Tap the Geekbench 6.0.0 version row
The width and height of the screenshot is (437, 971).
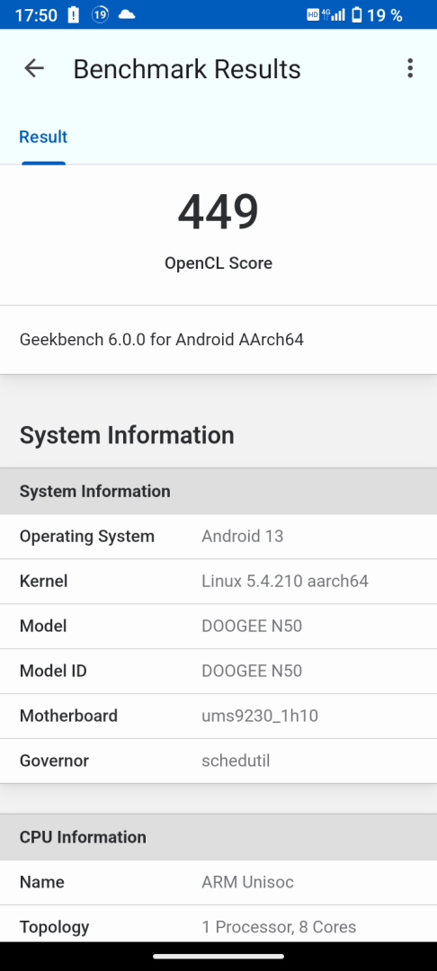[x=218, y=339]
